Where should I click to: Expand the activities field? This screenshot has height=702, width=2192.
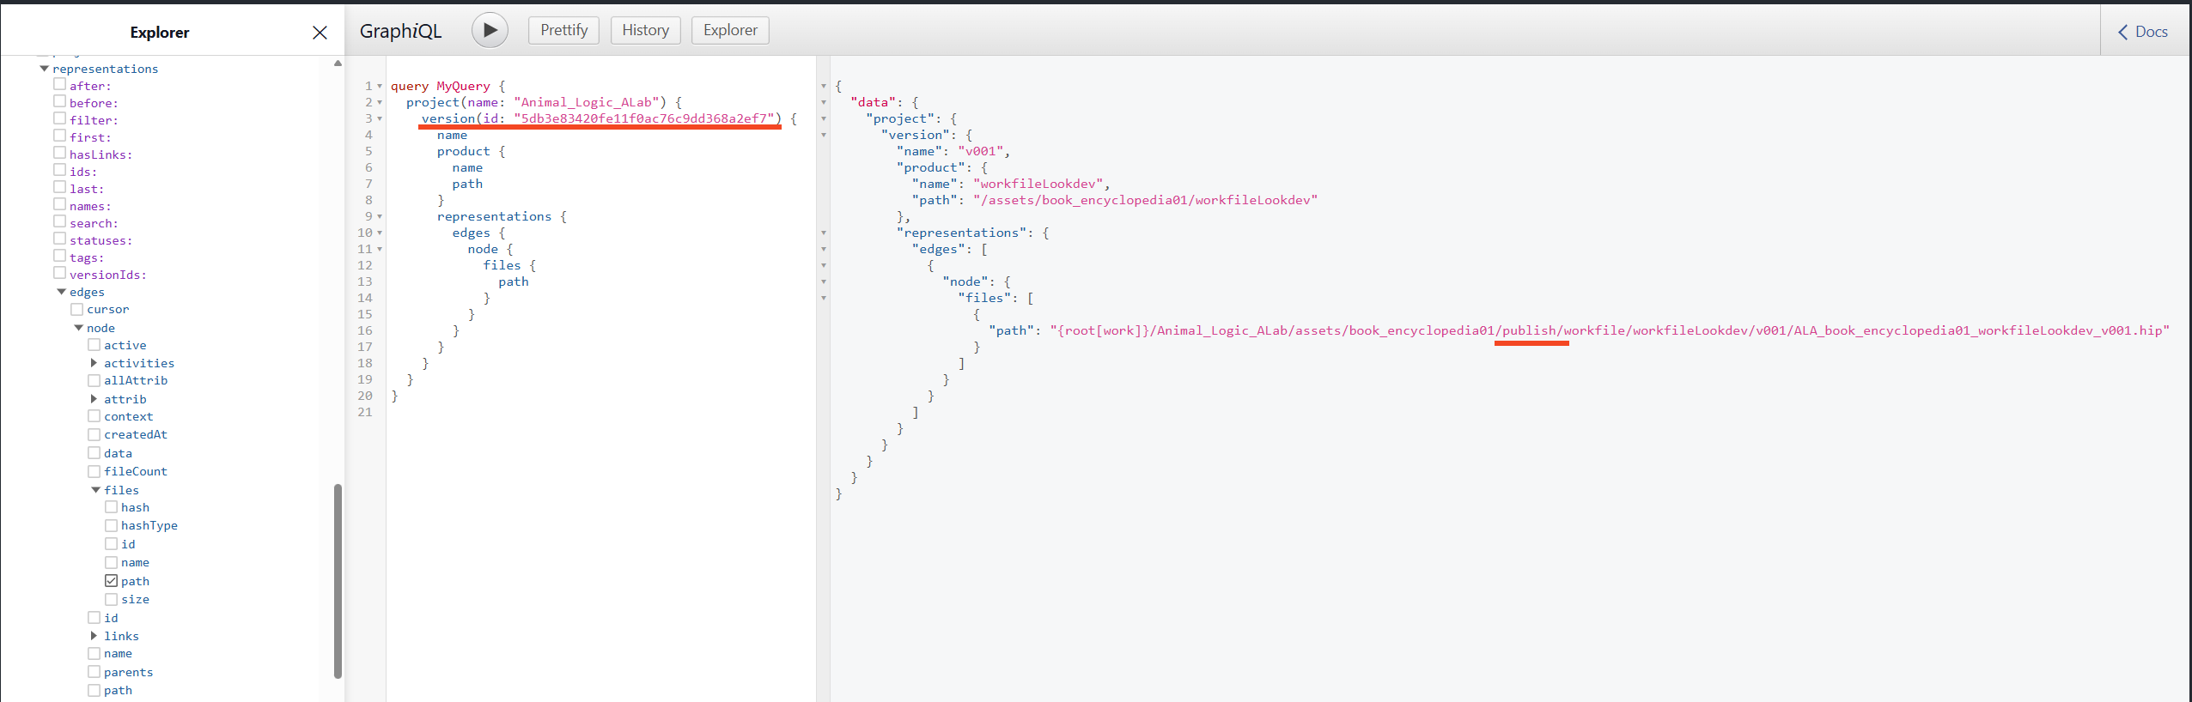[x=94, y=363]
